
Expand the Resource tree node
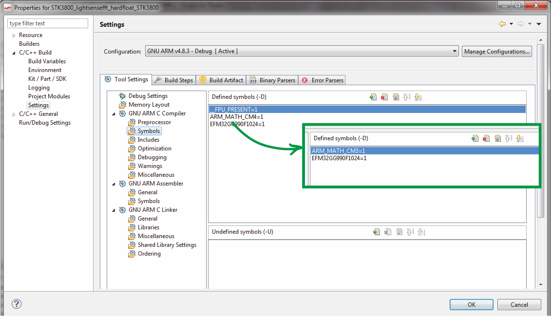(x=14, y=36)
